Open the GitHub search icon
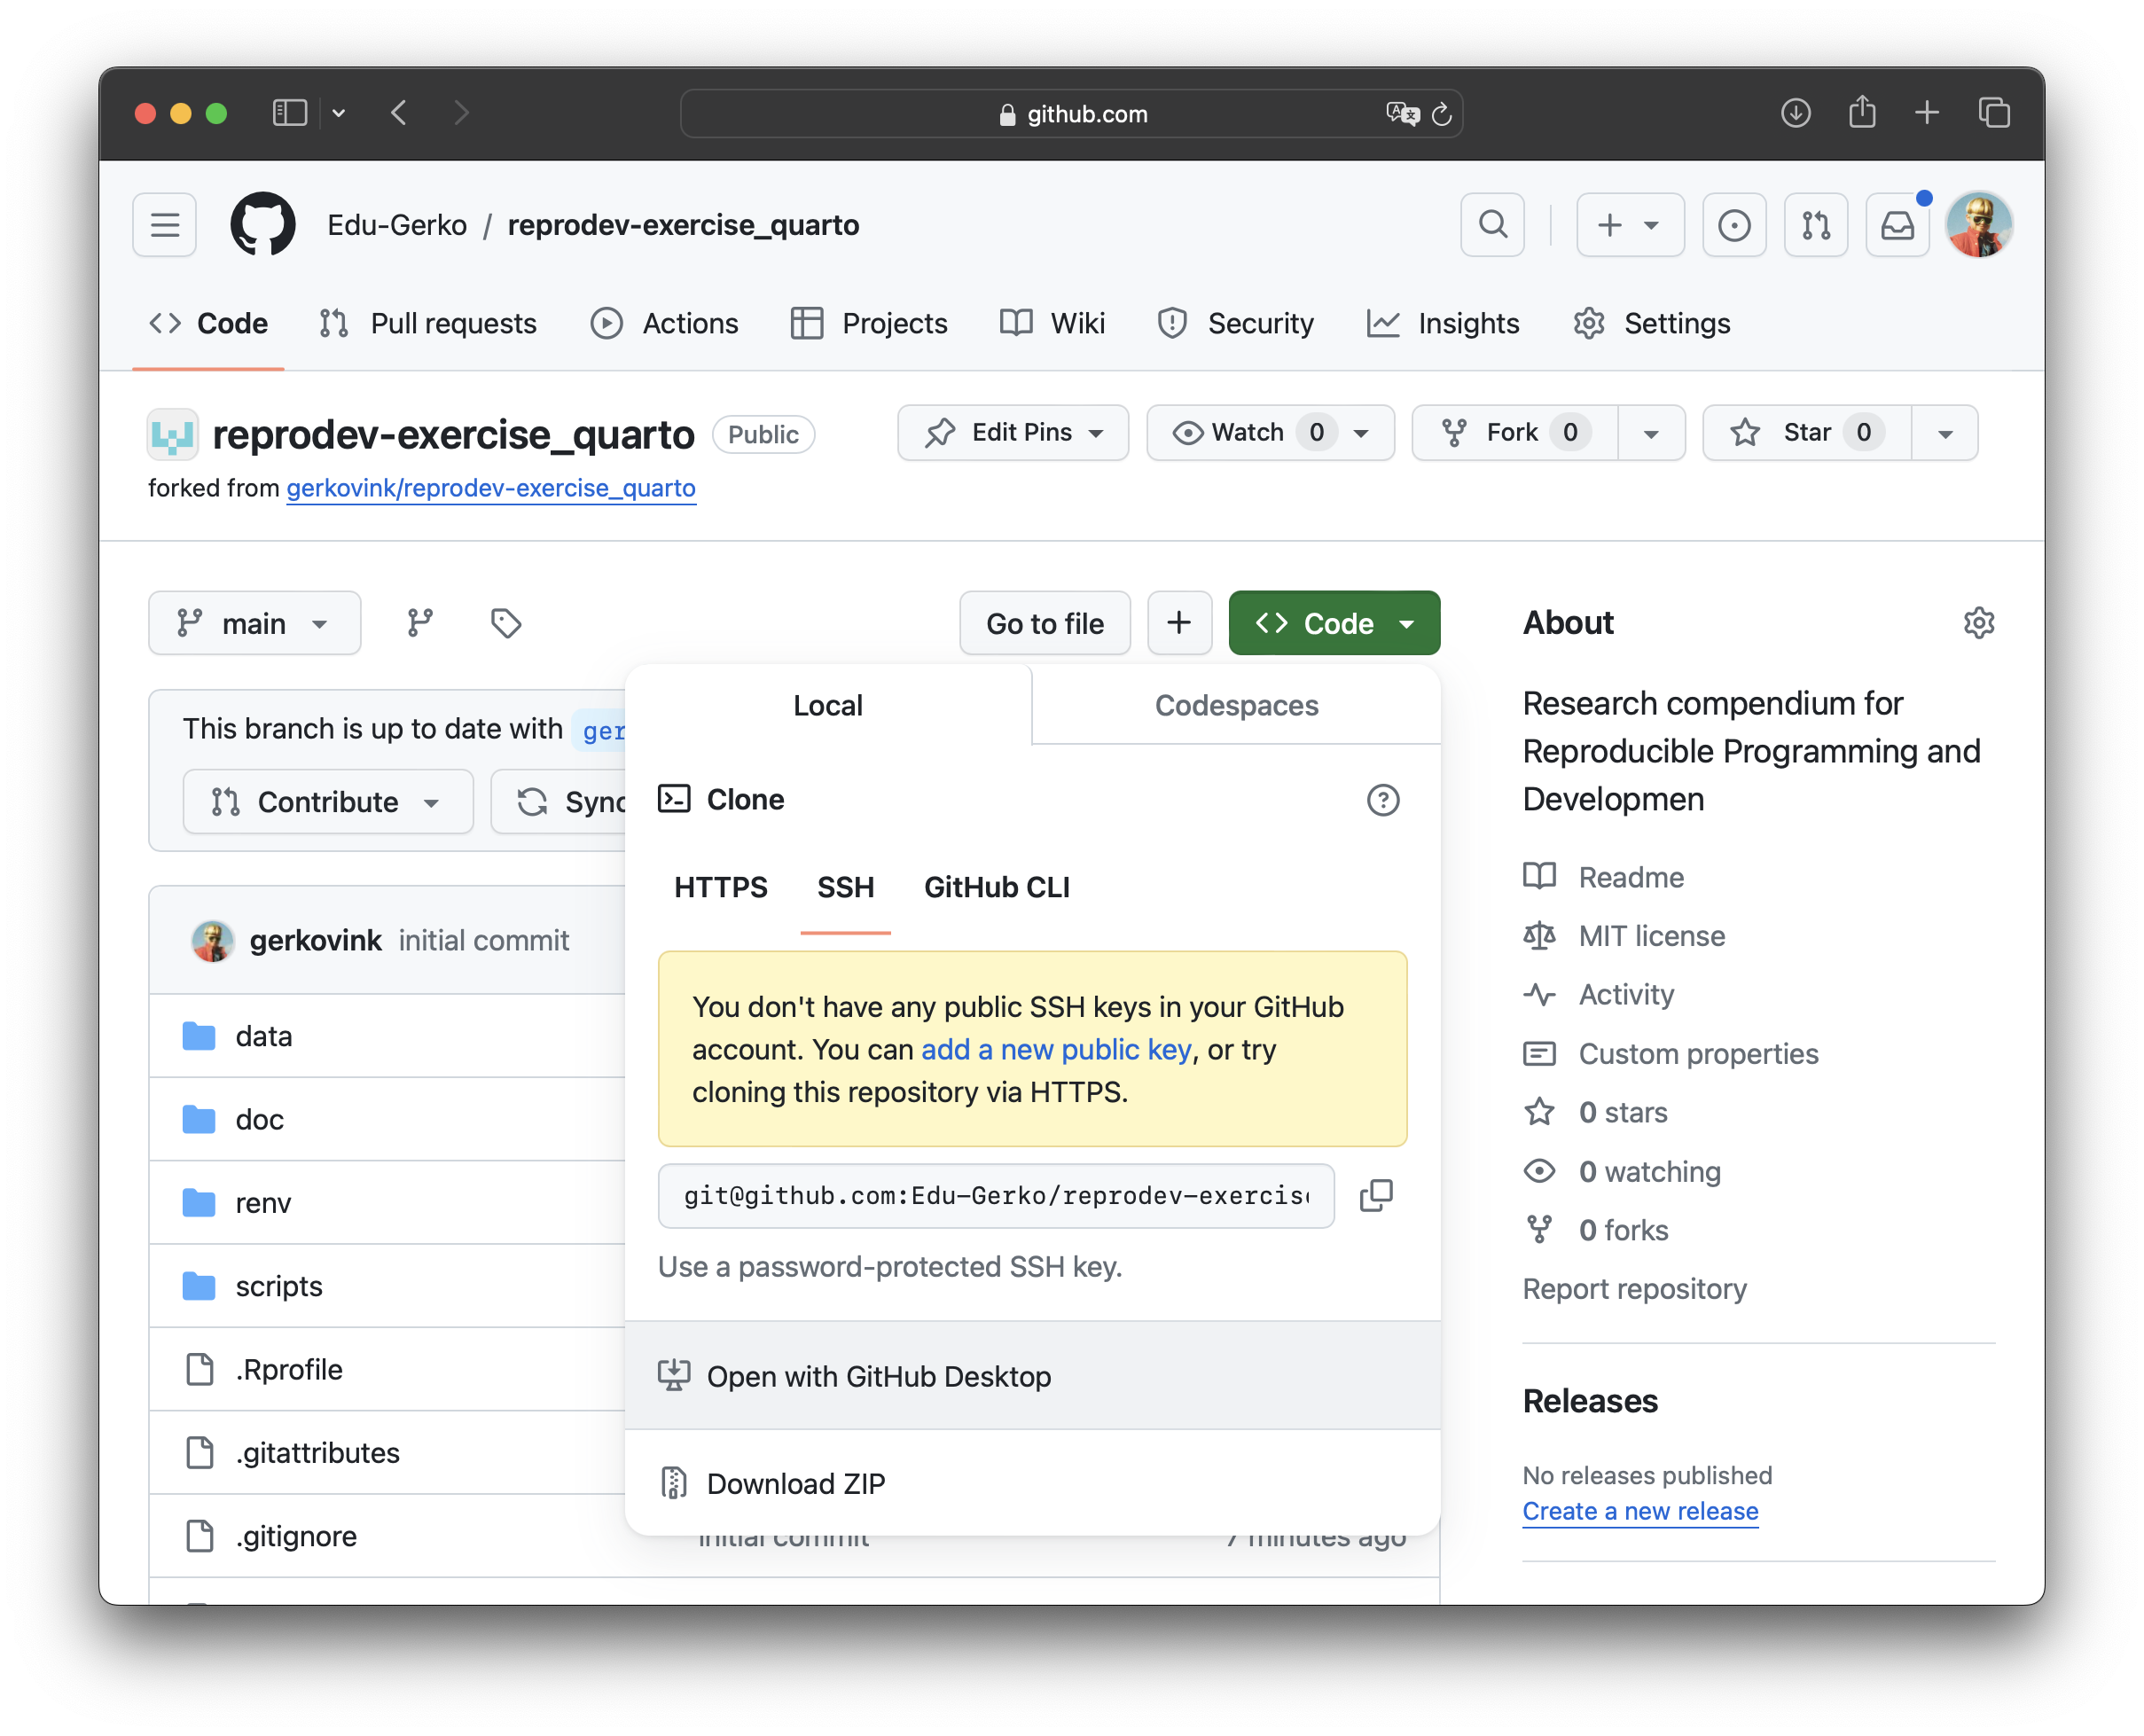 [1492, 225]
